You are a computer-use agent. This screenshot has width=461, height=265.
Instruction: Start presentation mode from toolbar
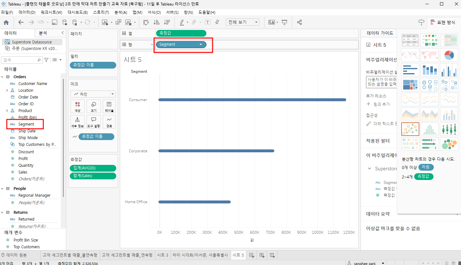click(284, 22)
